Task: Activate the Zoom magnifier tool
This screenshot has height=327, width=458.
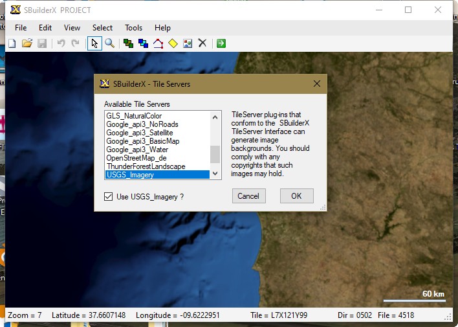Action: point(110,43)
